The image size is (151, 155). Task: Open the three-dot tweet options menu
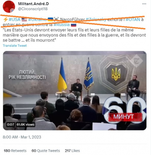(x=144, y=4)
